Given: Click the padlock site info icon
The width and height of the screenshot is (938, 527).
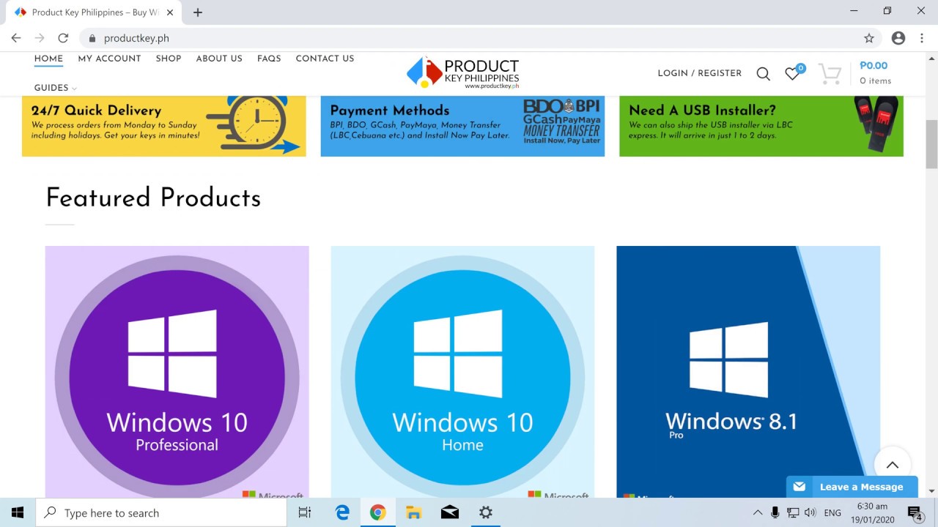Looking at the screenshot, I should click(92, 38).
